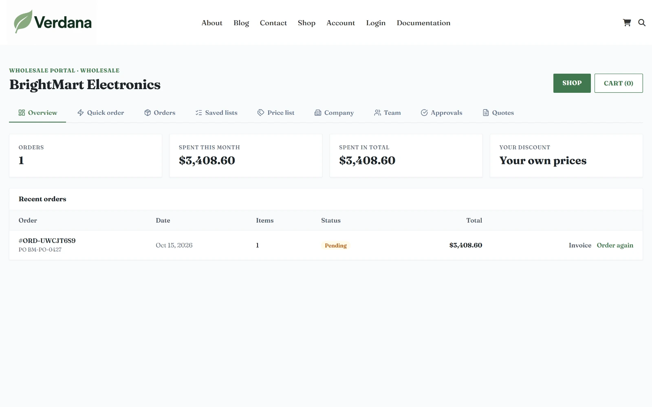Click the Verdana leaf logo
This screenshot has height=407, width=652.
[x=52, y=22]
